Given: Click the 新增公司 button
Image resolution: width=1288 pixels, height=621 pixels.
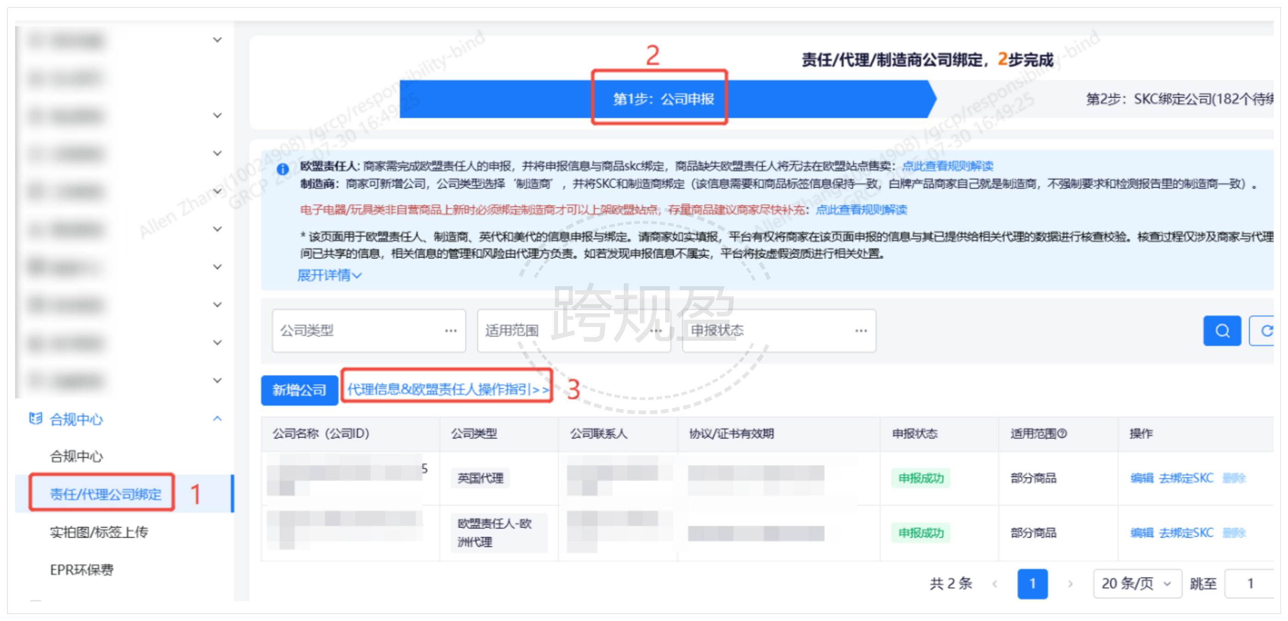Looking at the screenshot, I should click(x=299, y=390).
